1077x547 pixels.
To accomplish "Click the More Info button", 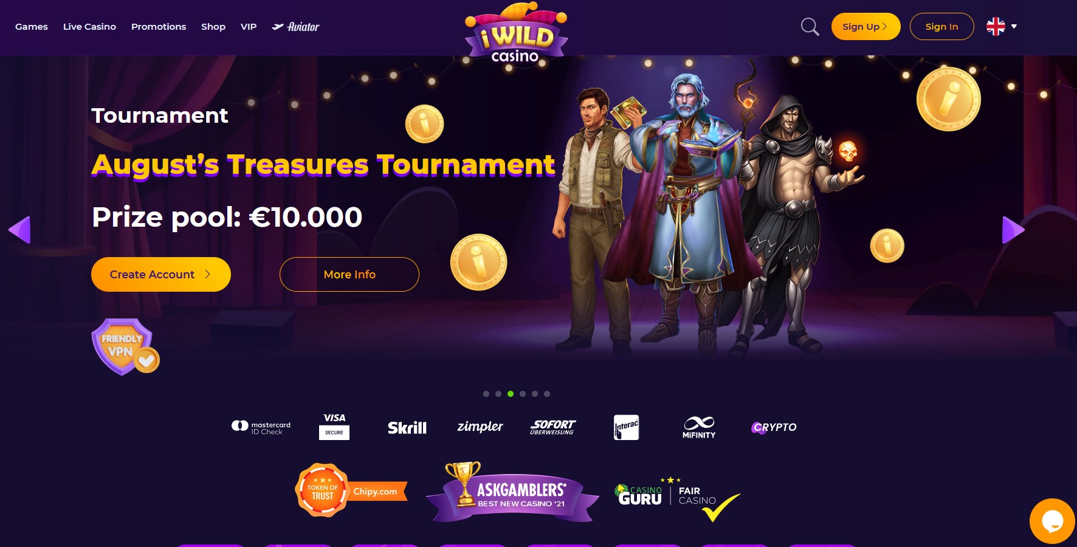I will (x=349, y=274).
